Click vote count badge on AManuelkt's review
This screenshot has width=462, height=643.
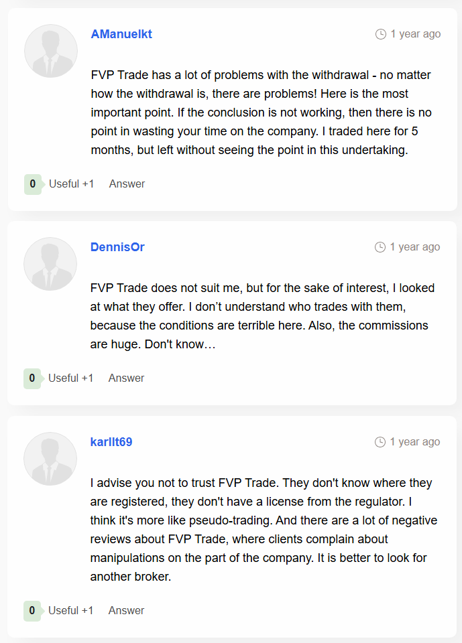[x=34, y=184]
